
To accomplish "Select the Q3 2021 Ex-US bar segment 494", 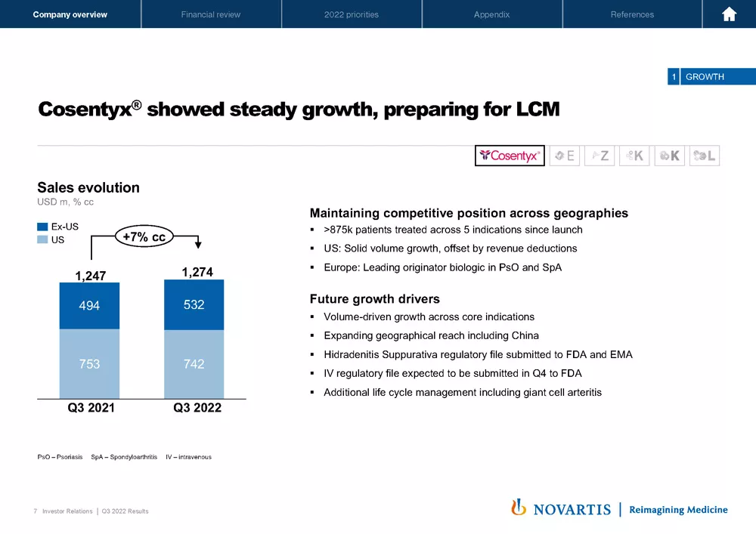I will coord(90,306).
